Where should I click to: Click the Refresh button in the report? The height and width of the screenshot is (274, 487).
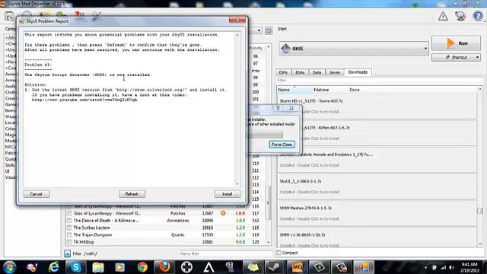[x=132, y=194]
